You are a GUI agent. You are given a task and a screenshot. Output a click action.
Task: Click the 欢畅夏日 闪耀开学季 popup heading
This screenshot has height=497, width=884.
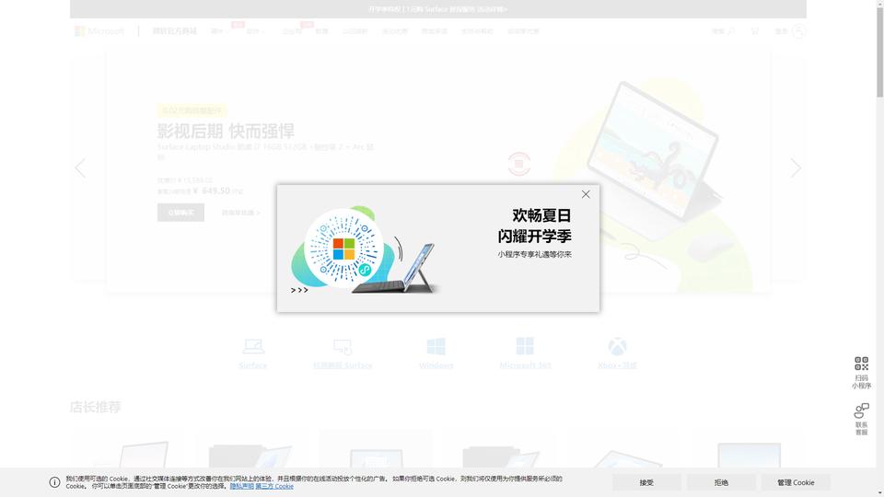534,225
